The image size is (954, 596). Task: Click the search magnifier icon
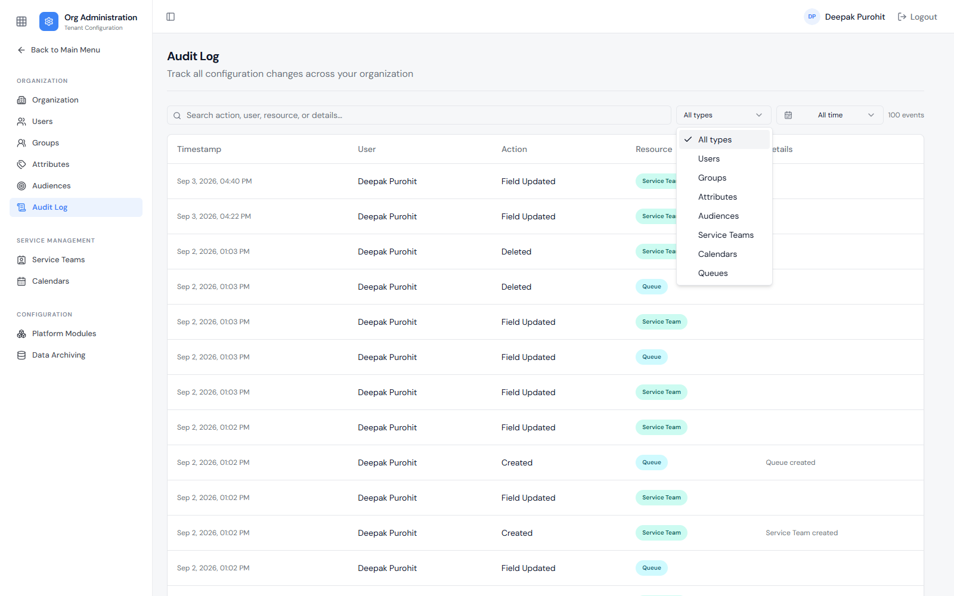[x=177, y=116]
